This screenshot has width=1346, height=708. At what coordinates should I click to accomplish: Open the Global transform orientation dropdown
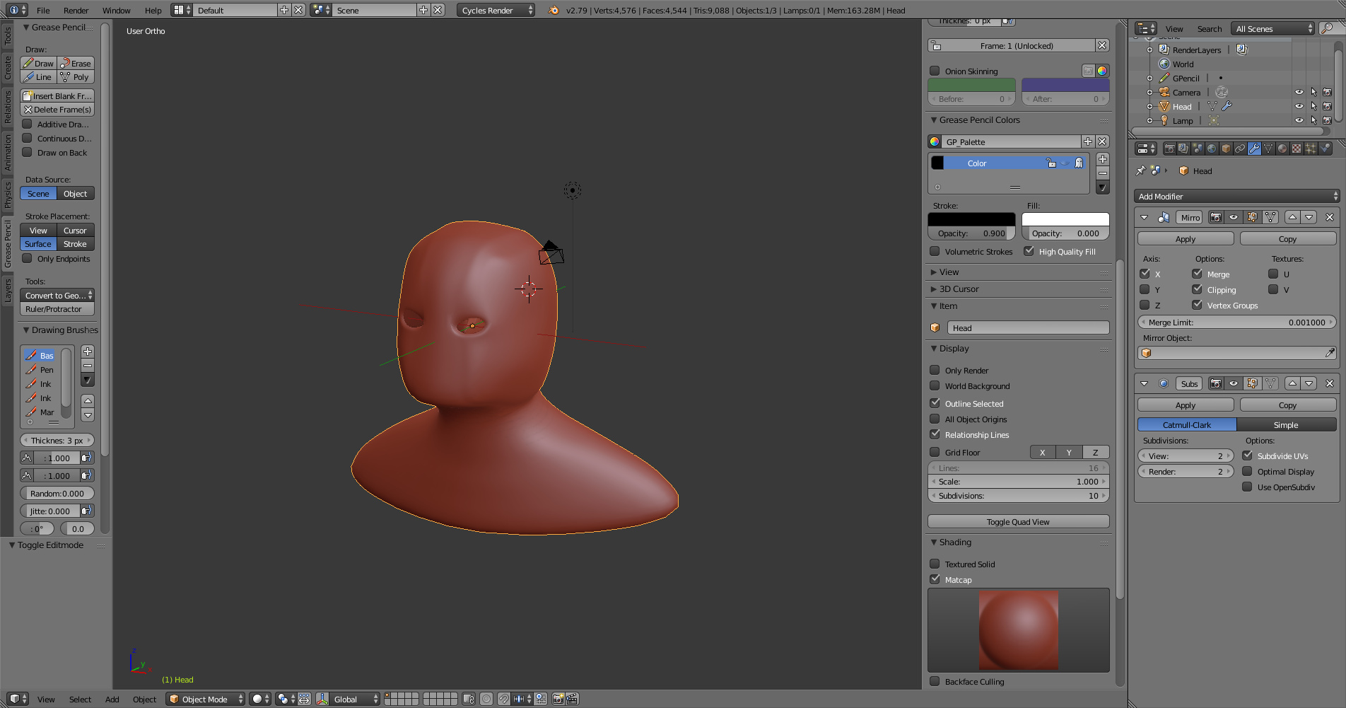(354, 699)
